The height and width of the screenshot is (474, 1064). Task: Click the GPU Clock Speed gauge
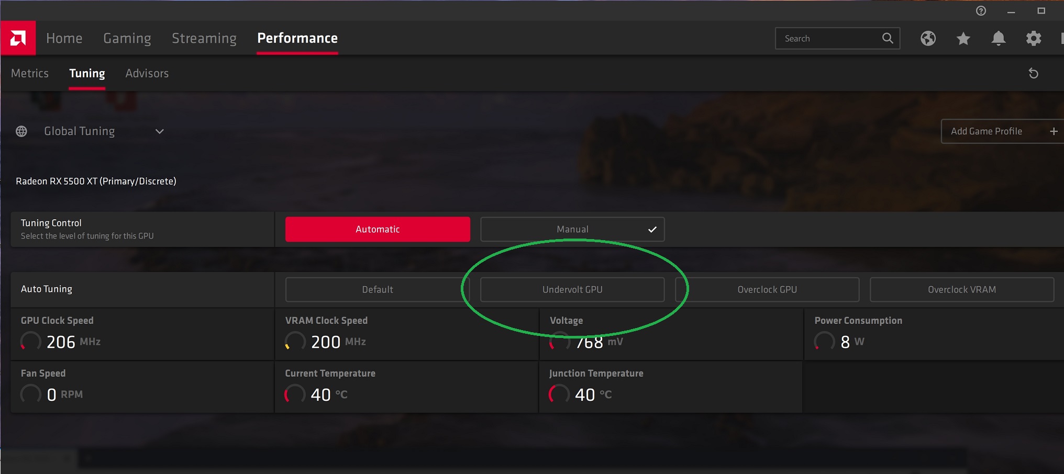[31, 342]
